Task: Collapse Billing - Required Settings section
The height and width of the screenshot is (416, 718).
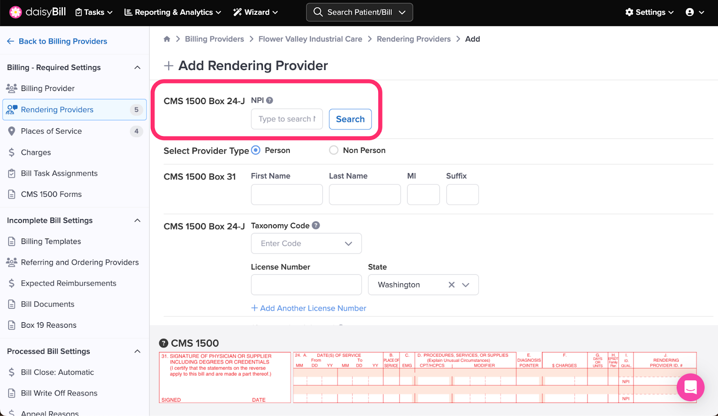Action: coord(137,67)
